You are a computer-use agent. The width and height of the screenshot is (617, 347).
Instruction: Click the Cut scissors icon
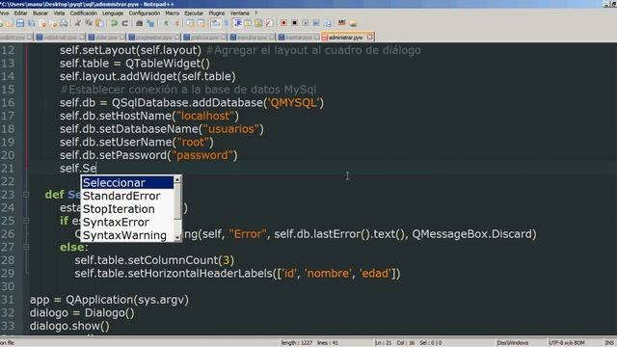click(x=78, y=23)
